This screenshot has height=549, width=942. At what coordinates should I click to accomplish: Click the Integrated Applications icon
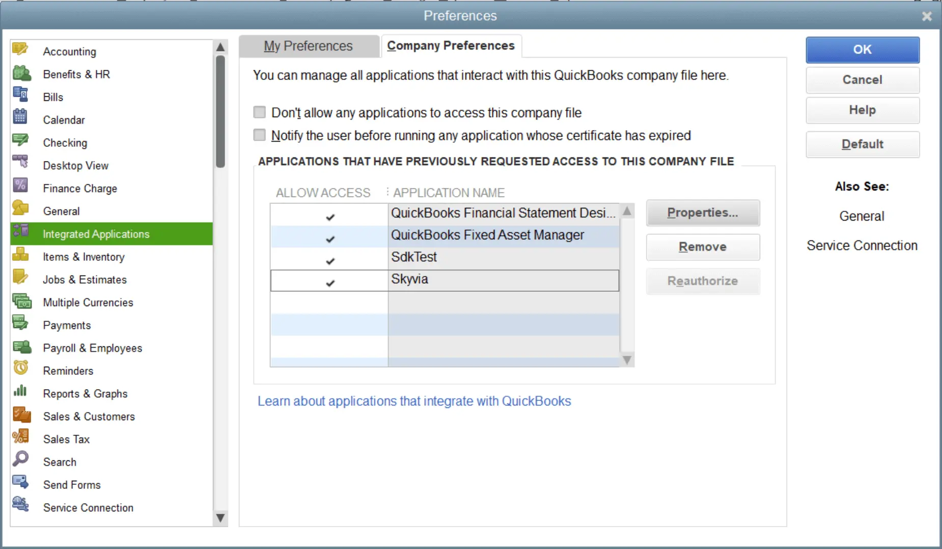[21, 231]
